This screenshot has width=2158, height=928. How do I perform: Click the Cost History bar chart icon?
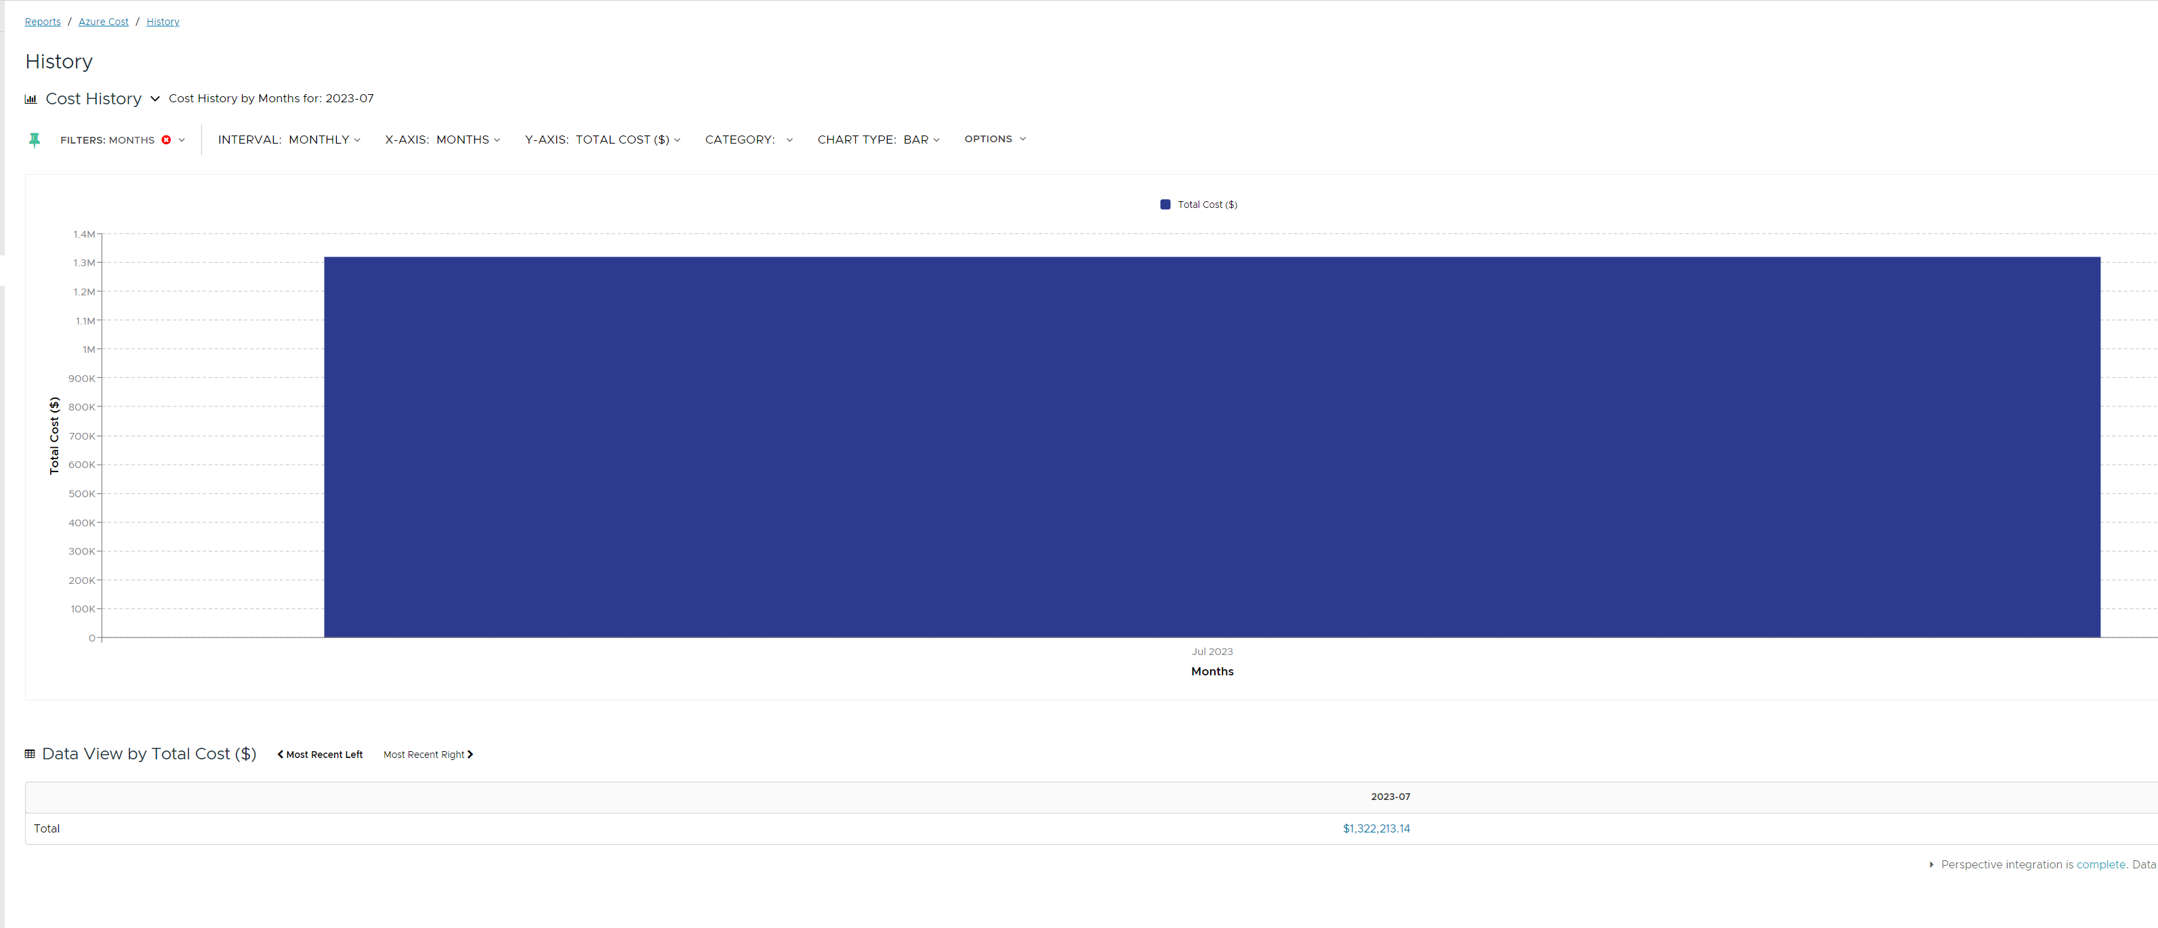coord(31,99)
